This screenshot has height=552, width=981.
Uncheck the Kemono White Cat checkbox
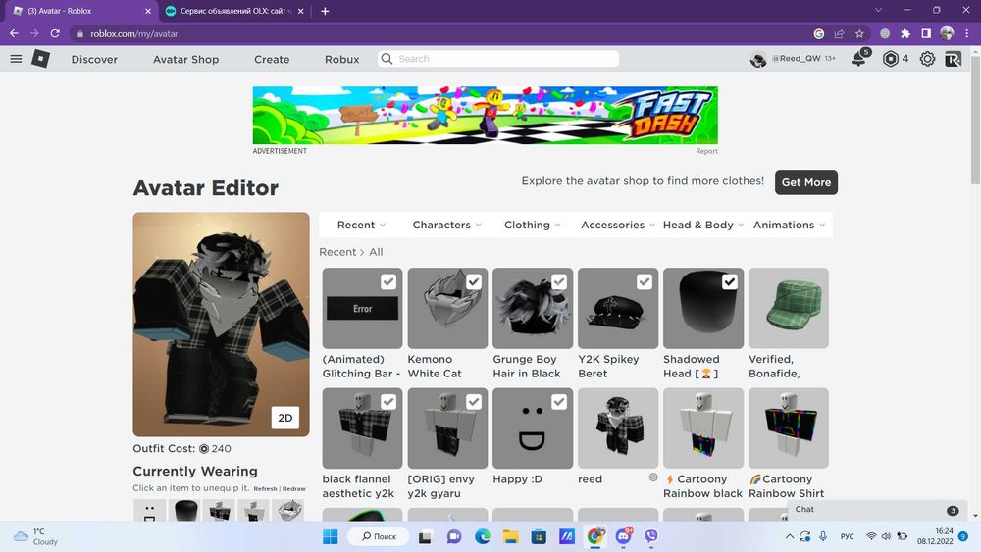(x=474, y=282)
